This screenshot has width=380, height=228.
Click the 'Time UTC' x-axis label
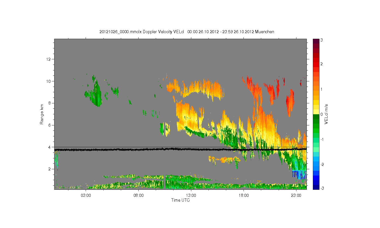pyautogui.click(x=180, y=200)
